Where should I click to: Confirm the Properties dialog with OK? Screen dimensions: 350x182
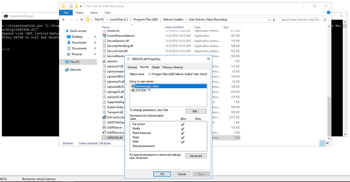(162, 174)
